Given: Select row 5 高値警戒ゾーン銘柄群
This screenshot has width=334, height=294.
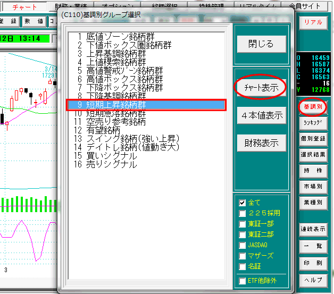Looking at the screenshot, I should (146, 71).
